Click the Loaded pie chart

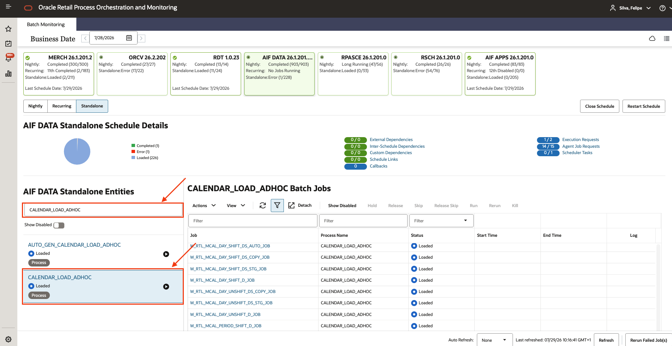click(77, 151)
